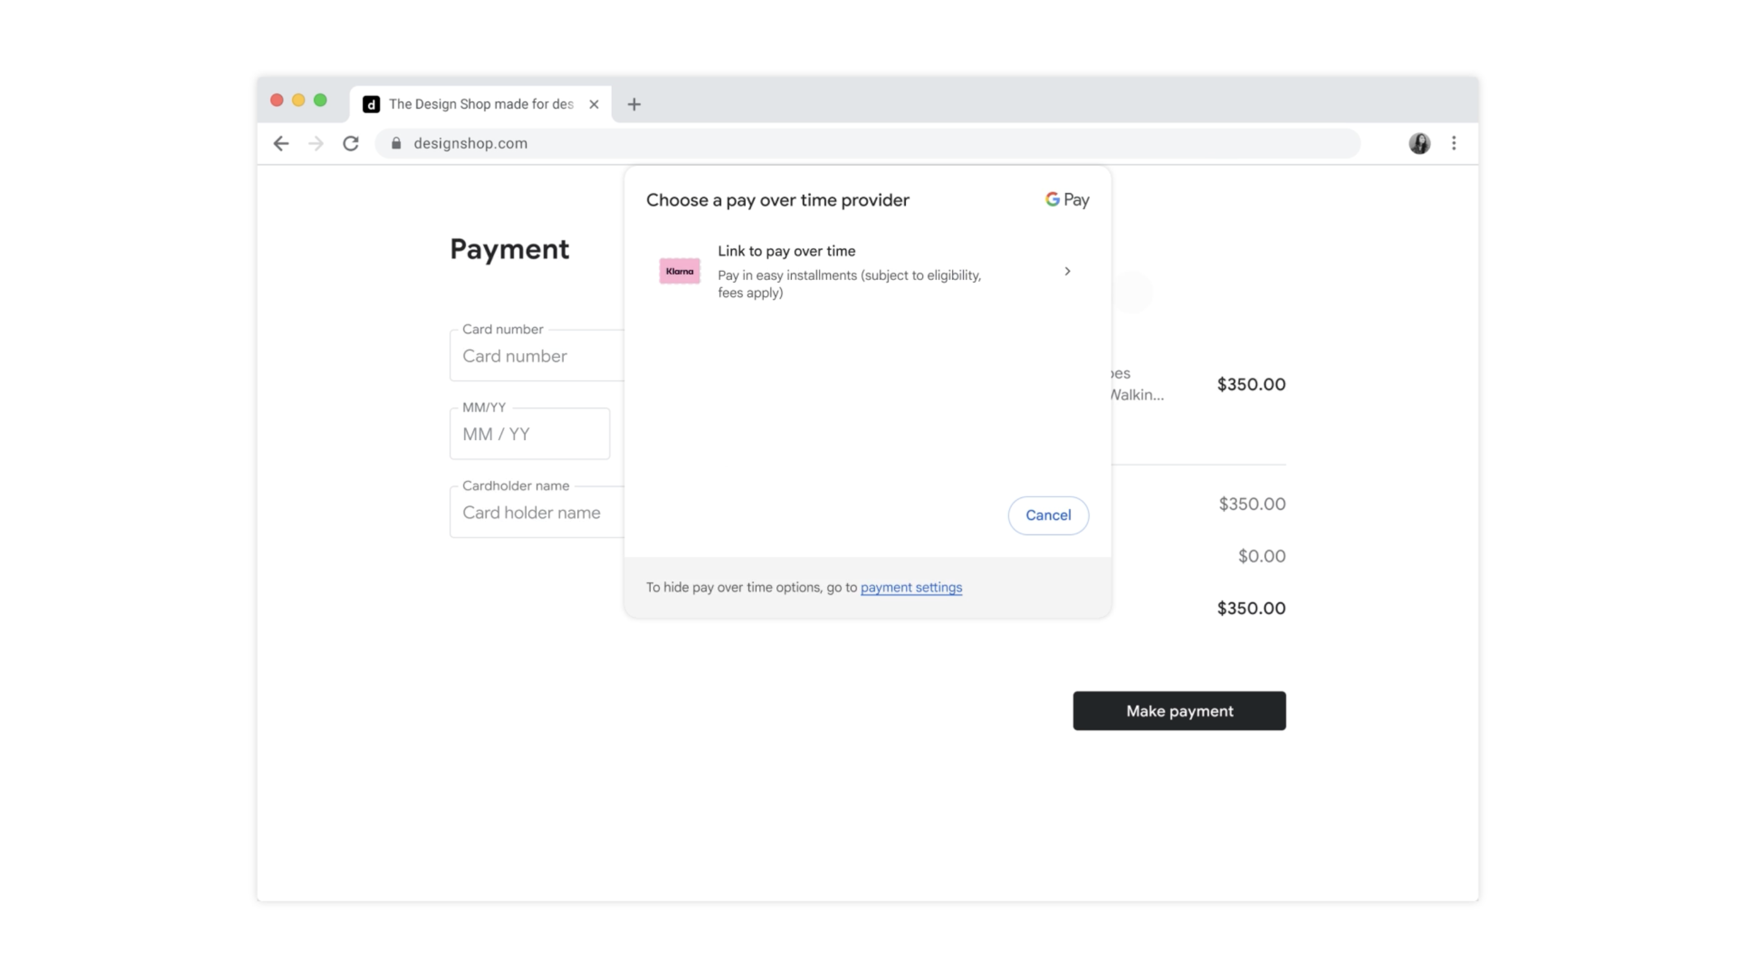
Task: Cancel the pay over time dialog
Action: click(x=1048, y=516)
